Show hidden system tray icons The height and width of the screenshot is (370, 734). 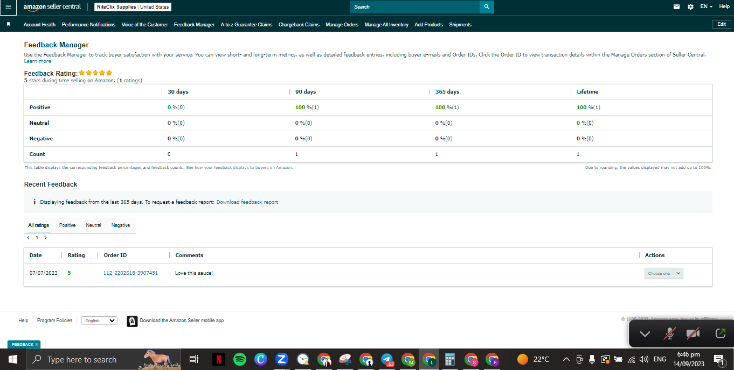(x=566, y=359)
